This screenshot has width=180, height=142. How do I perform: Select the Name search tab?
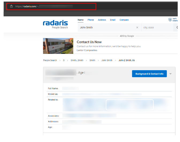click(81, 20)
